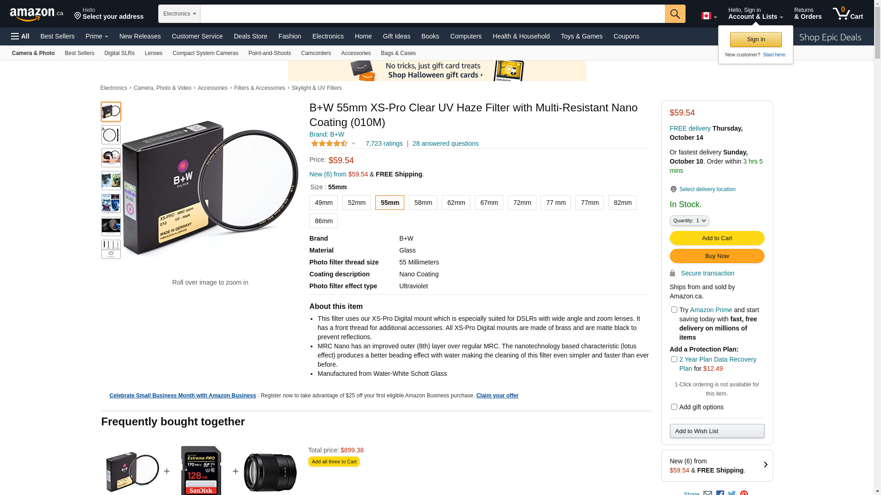Click the select delivery location pin
The width and height of the screenshot is (881, 495).
pos(673,189)
